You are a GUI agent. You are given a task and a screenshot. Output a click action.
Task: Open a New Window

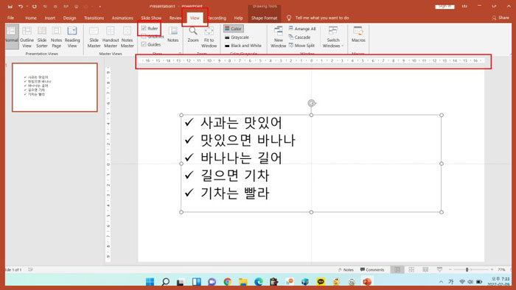[278, 37]
